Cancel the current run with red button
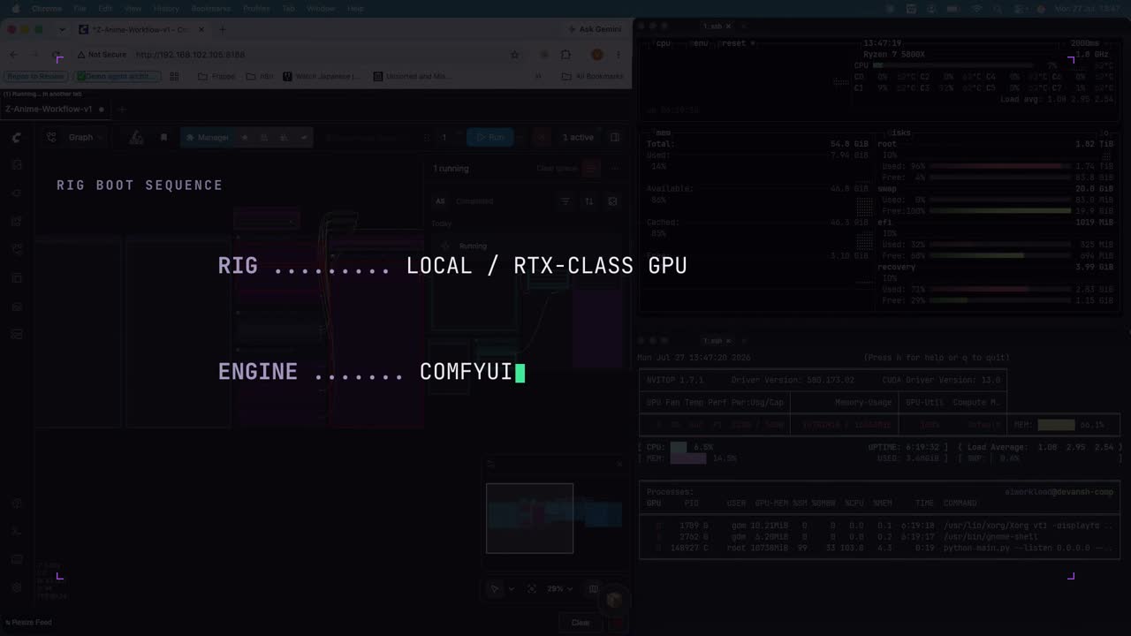The width and height of the screenshot is (1131, 636). click(x=542, y=137)
